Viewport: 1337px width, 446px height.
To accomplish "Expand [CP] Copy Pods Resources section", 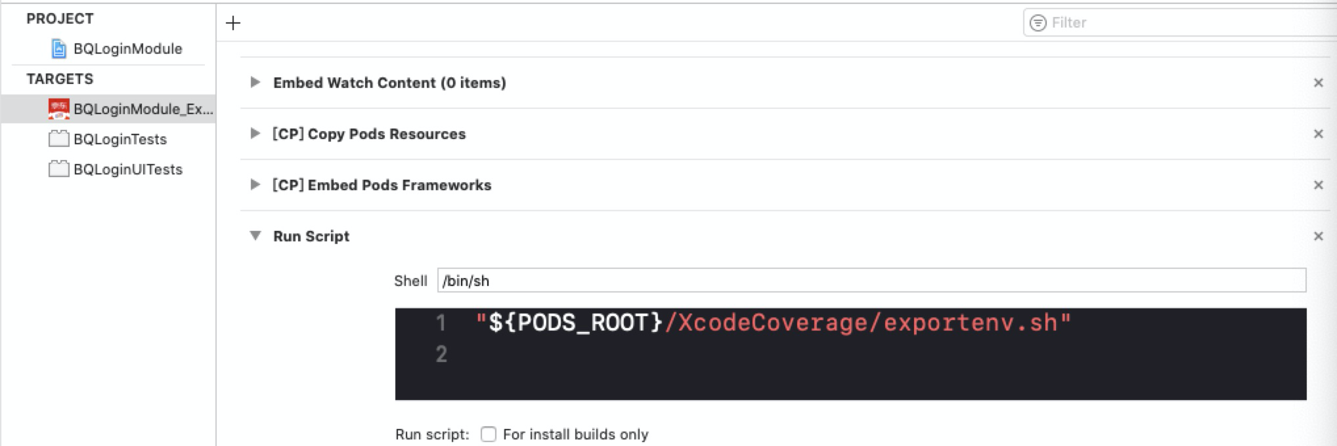I will [x=255, y=134].
